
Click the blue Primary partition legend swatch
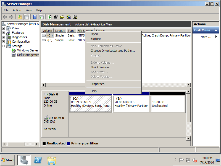coord(69,143)
